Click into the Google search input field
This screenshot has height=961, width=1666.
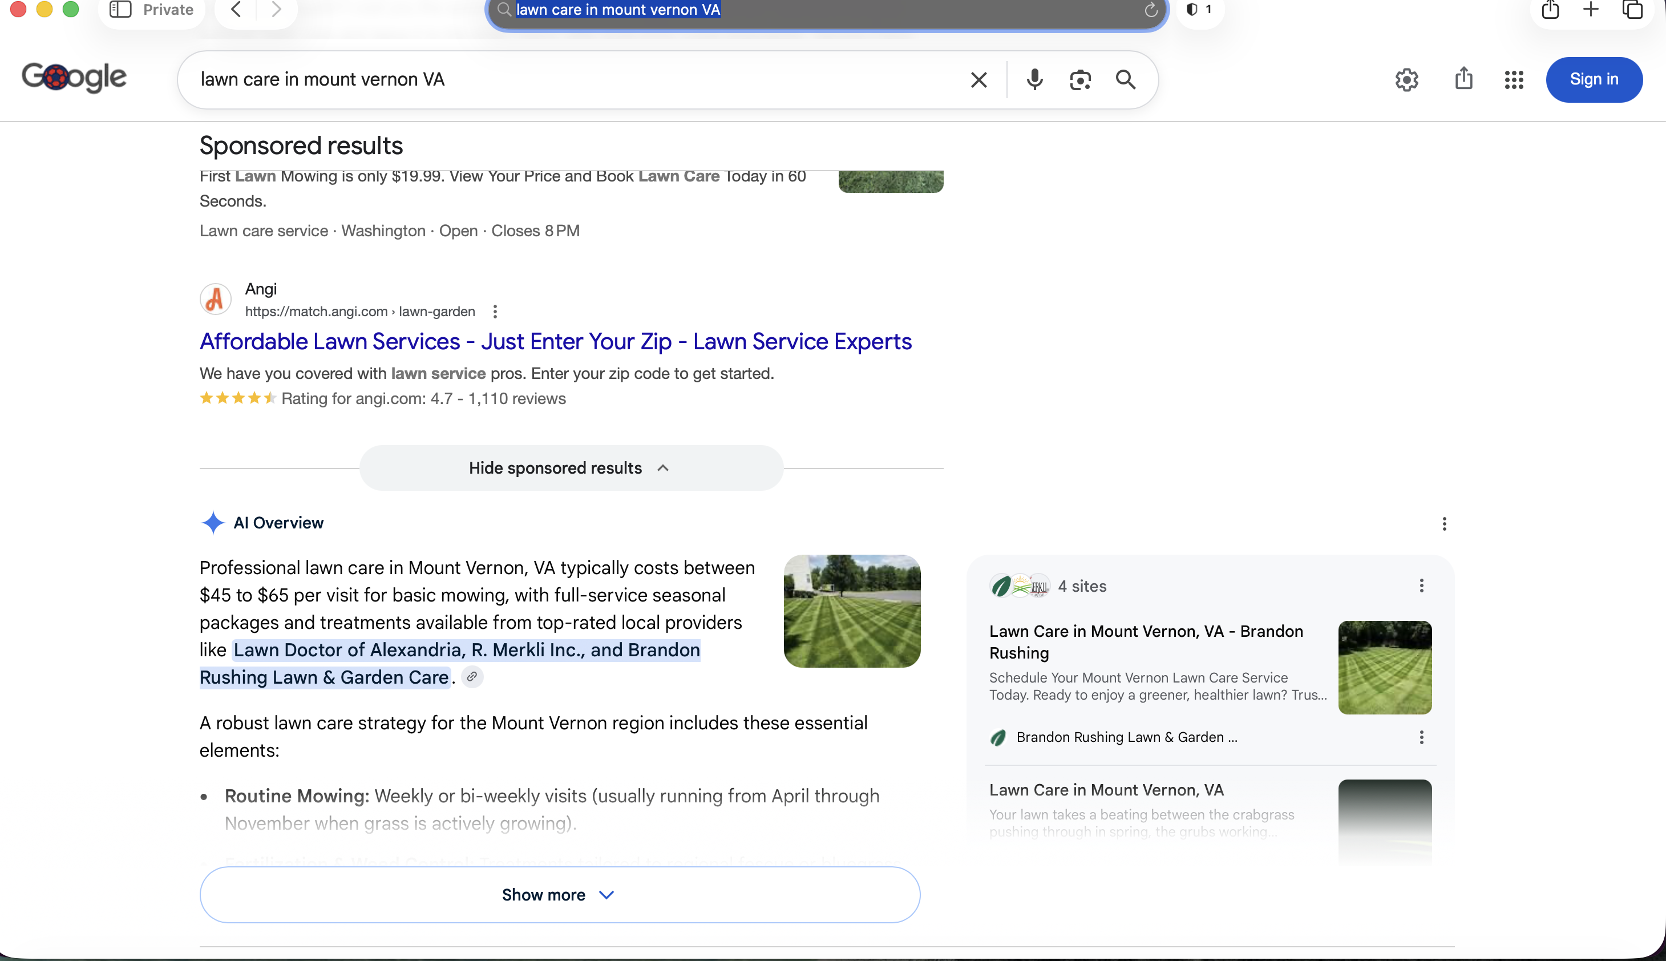coord(574,80)
